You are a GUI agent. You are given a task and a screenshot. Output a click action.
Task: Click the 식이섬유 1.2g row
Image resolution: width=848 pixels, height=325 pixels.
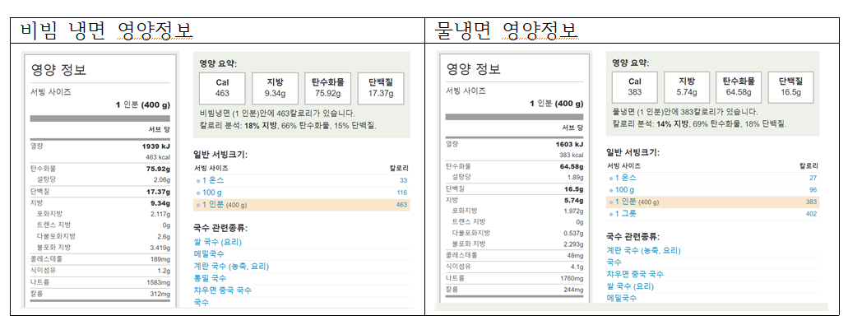tap(100, 271)
